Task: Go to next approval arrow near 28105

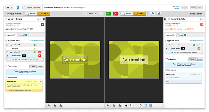Action: 187,8
